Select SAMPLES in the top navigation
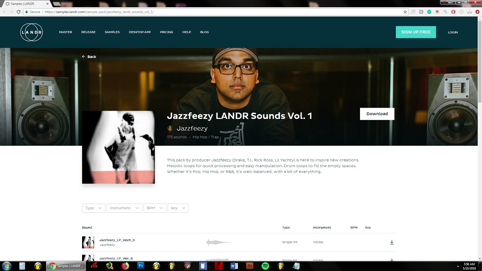 (x=112, y=32)
